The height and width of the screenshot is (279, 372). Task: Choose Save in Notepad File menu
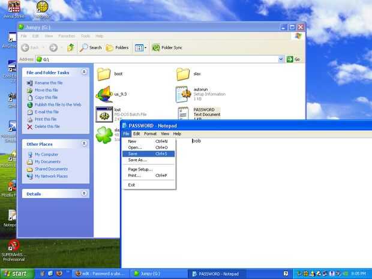tap(149, 154)
